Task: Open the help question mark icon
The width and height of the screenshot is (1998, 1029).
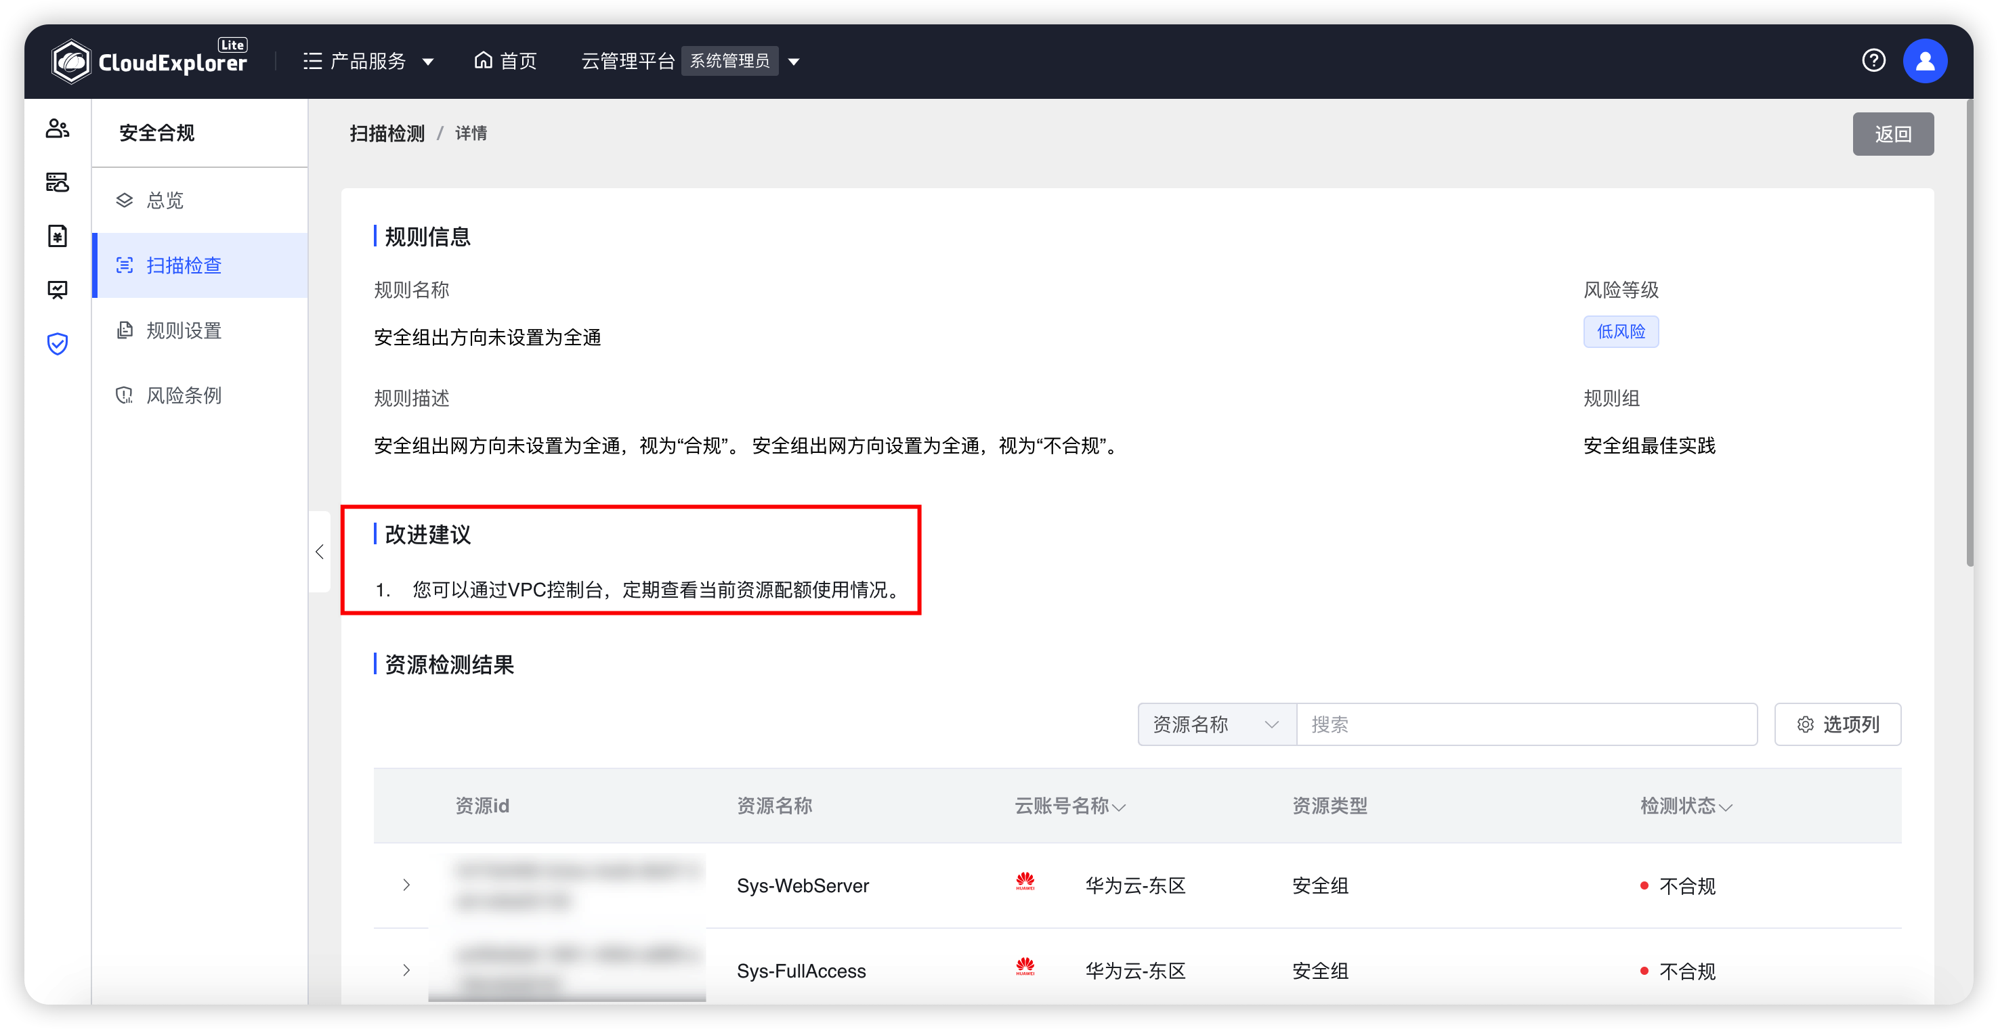Action: (x=1874, y=60)
